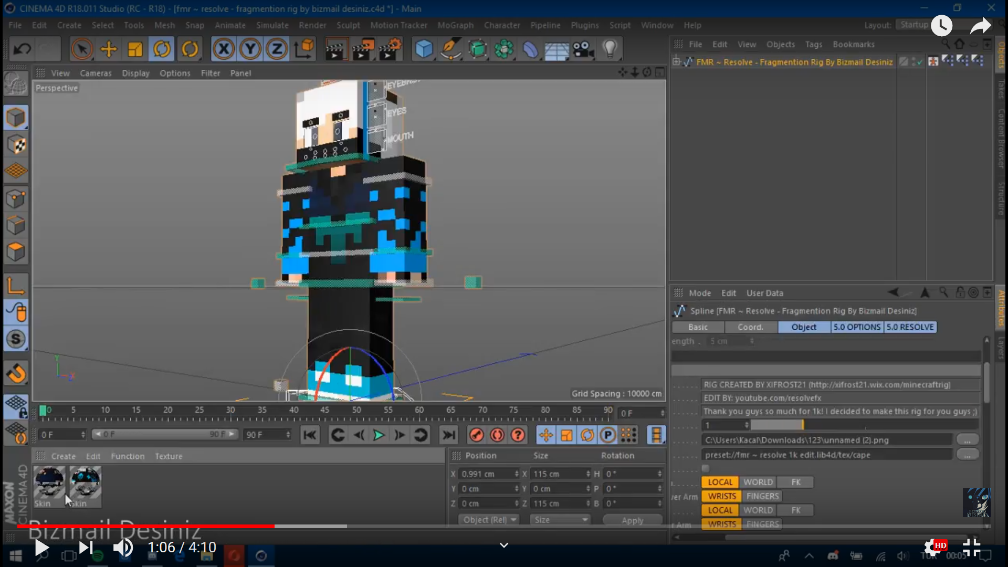Open Object Manager Tags menu
Viewport: 1008px width, 567px height.
point(813,44)
